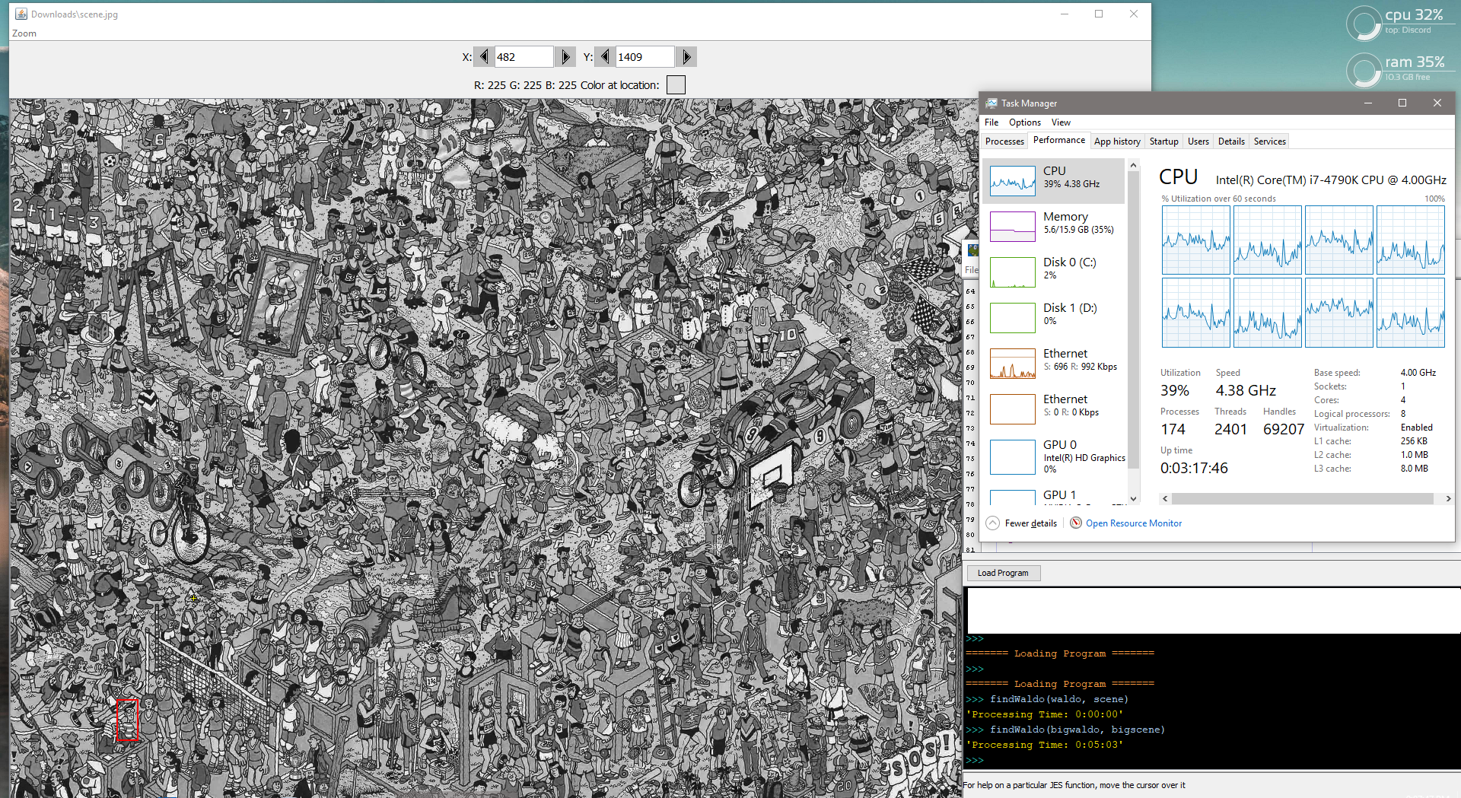Click the sidebar scroll down arrow
1461x798 pixels.
(1133, 499)
